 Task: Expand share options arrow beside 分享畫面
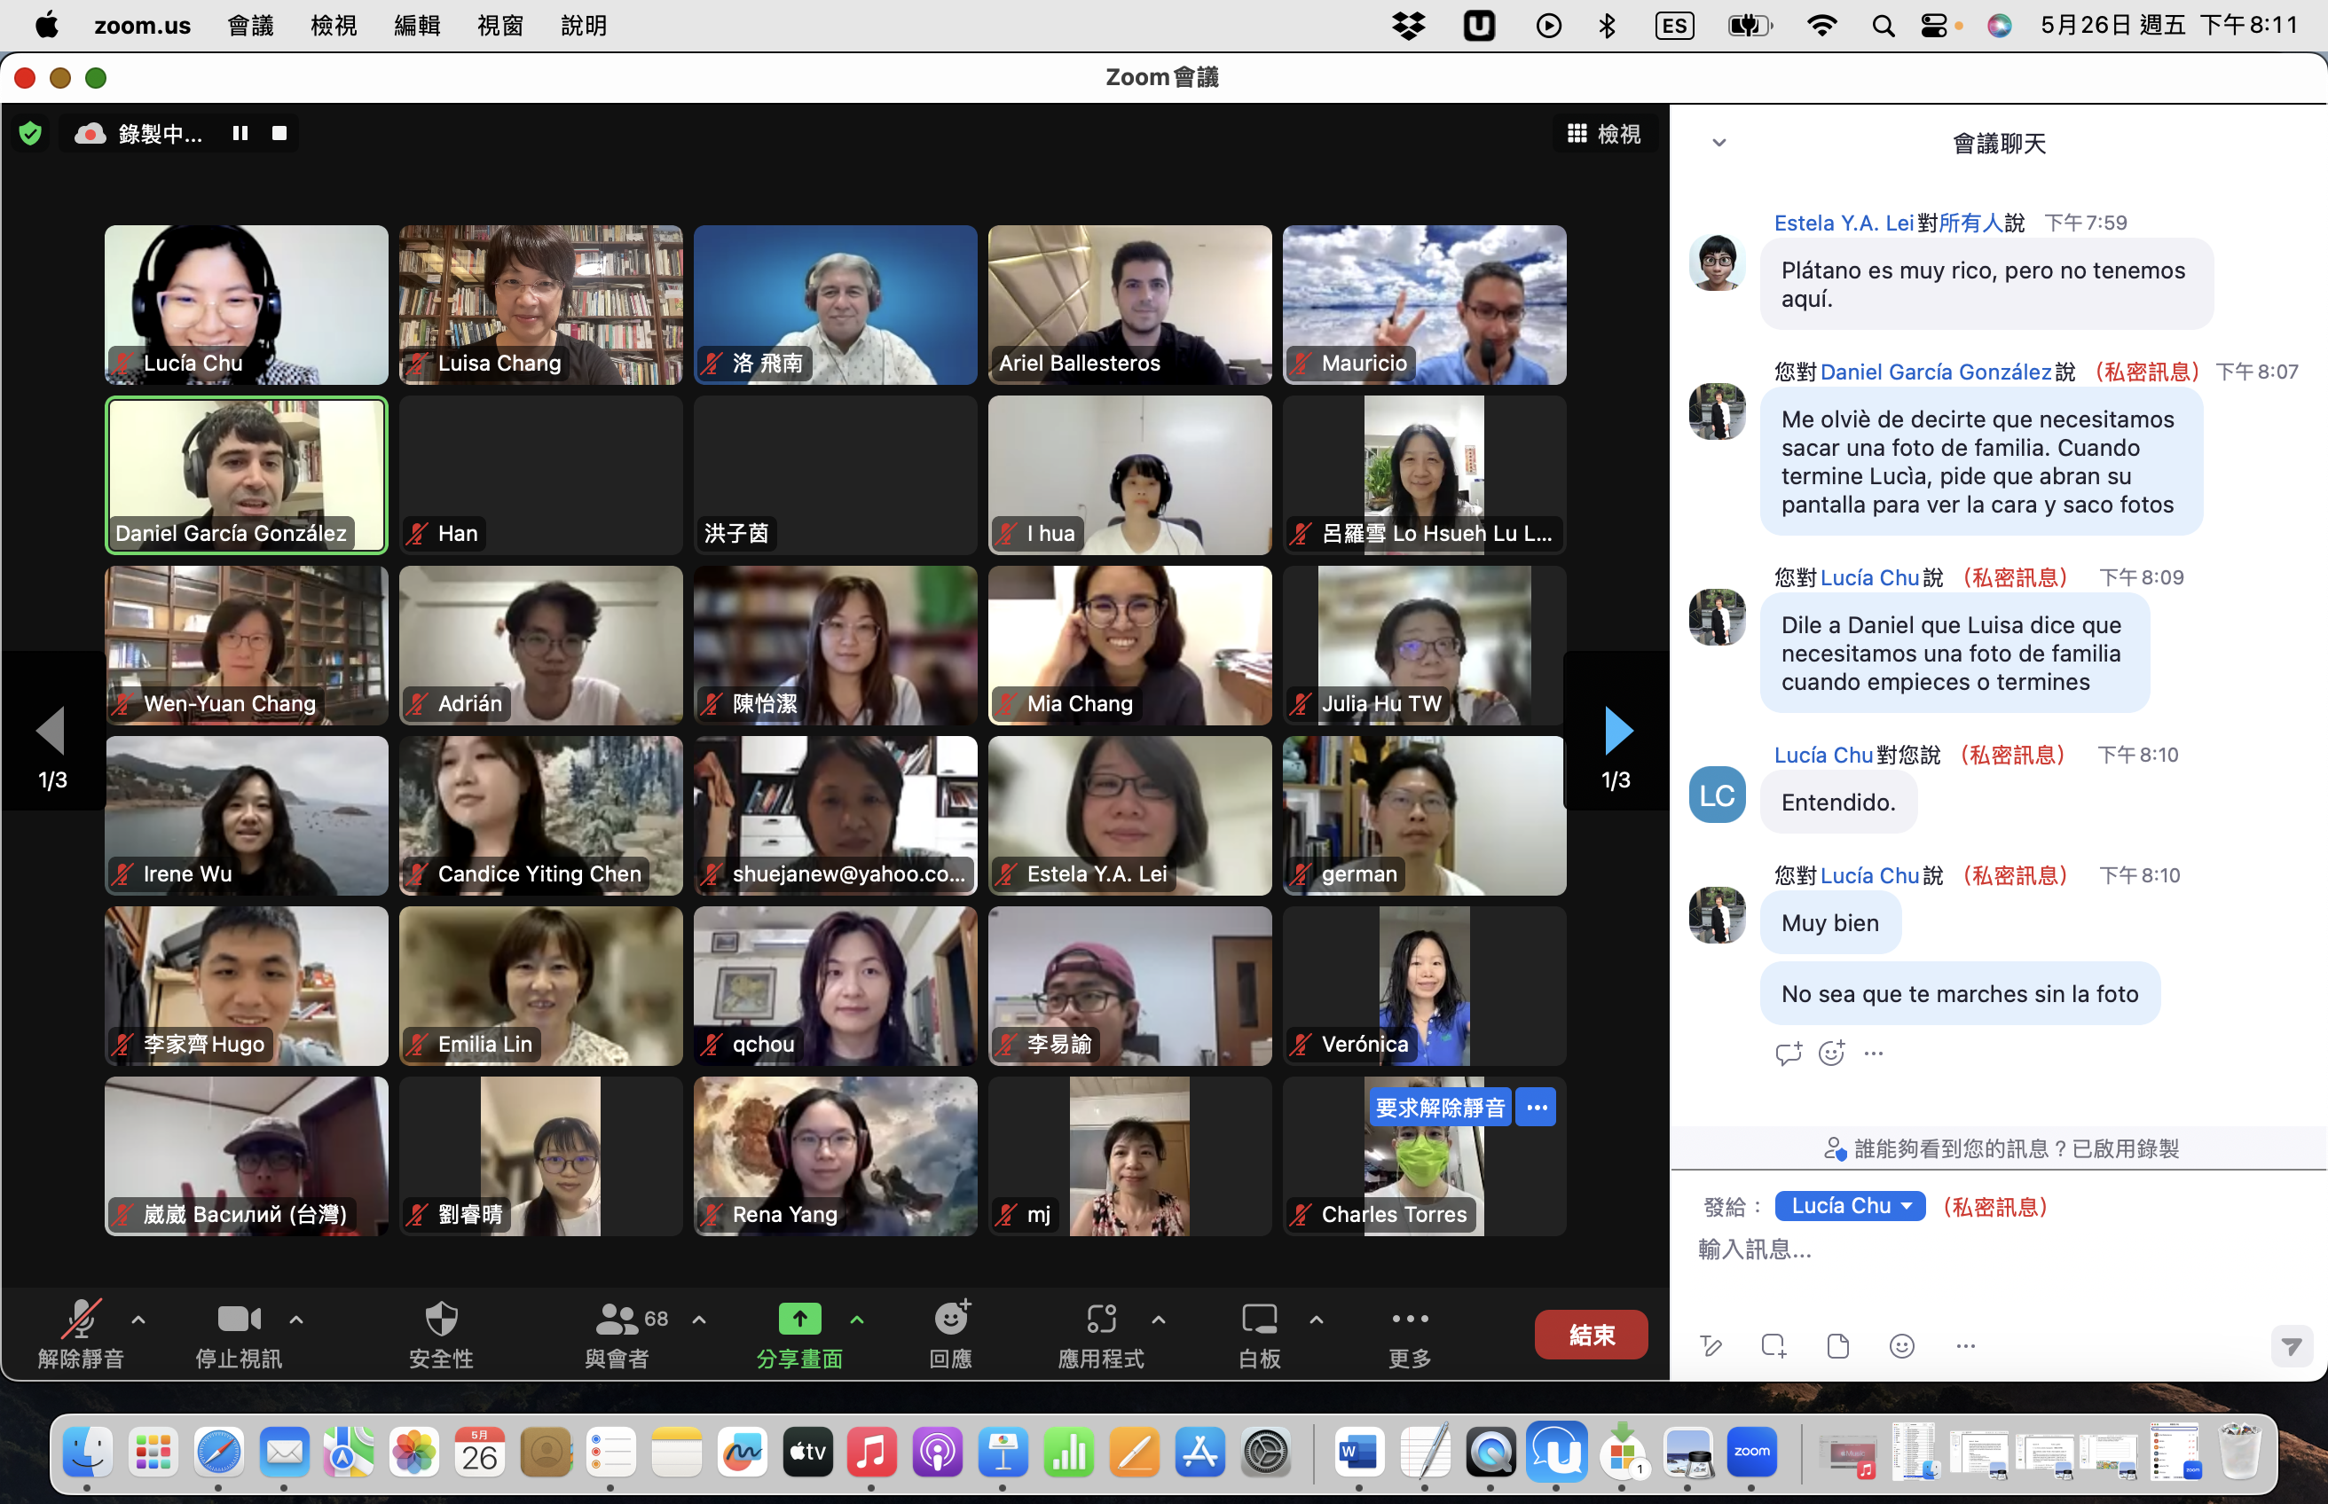point(857,1320)
